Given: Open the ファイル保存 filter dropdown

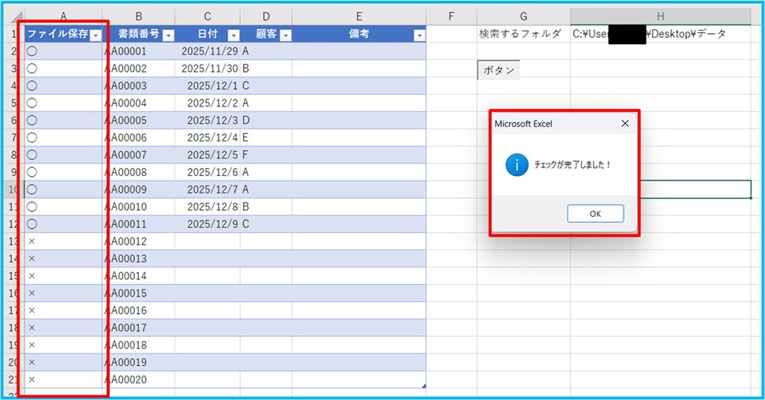Looking at the screenshot, I should pyautogui.click(x=96, y=35).
